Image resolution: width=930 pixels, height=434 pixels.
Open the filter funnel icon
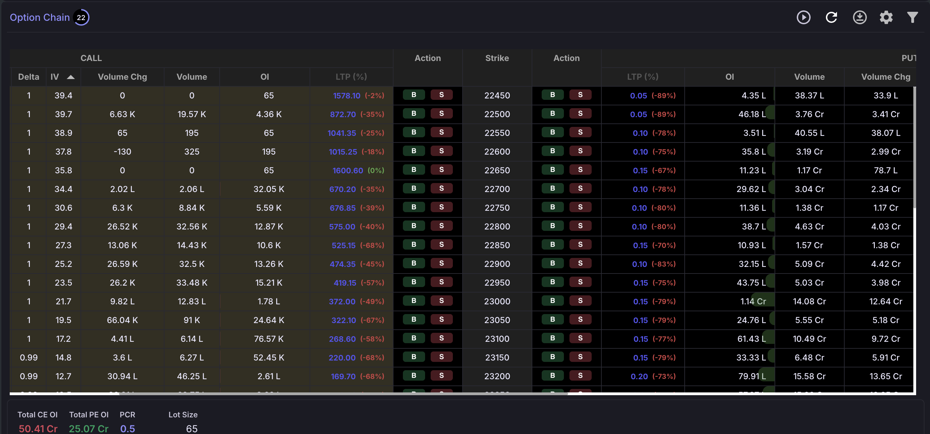(912, 17)
